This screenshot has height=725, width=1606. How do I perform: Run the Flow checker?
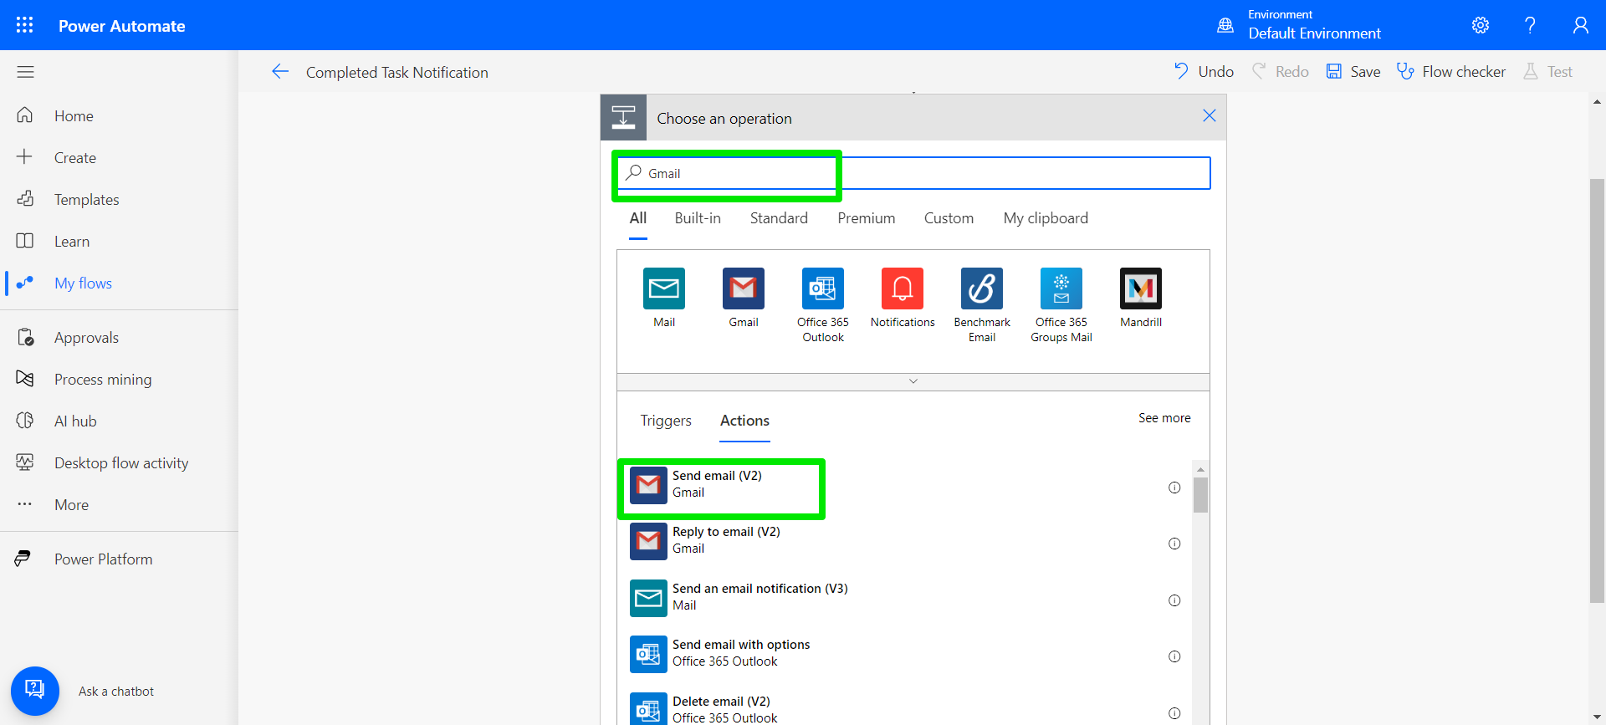tap(1451, 72)
